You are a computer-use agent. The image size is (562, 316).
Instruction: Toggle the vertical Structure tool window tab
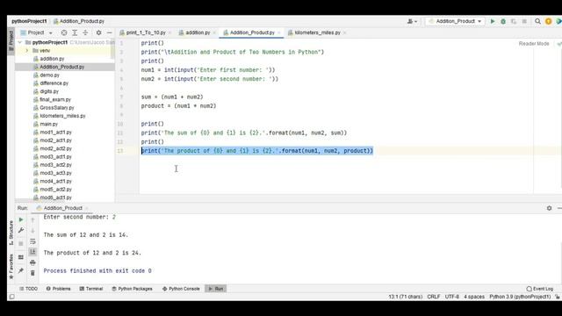(x=11, y=233)
